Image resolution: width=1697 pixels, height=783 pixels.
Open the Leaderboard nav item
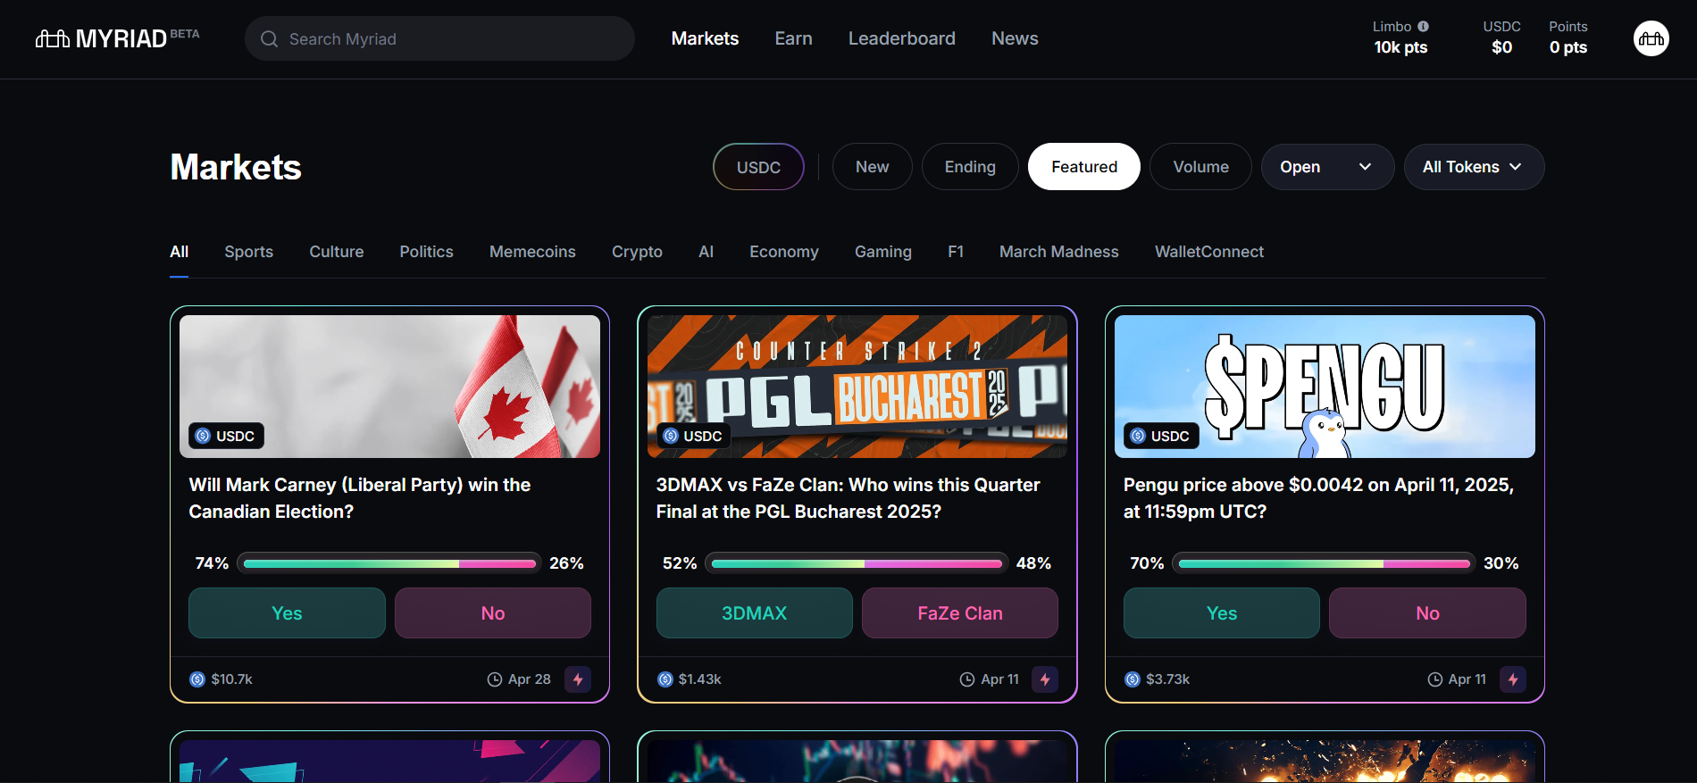click(x=901, y=38)
